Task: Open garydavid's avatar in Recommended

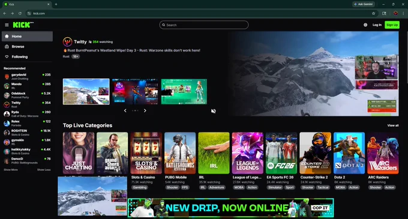Action: [x=7, y=76]
